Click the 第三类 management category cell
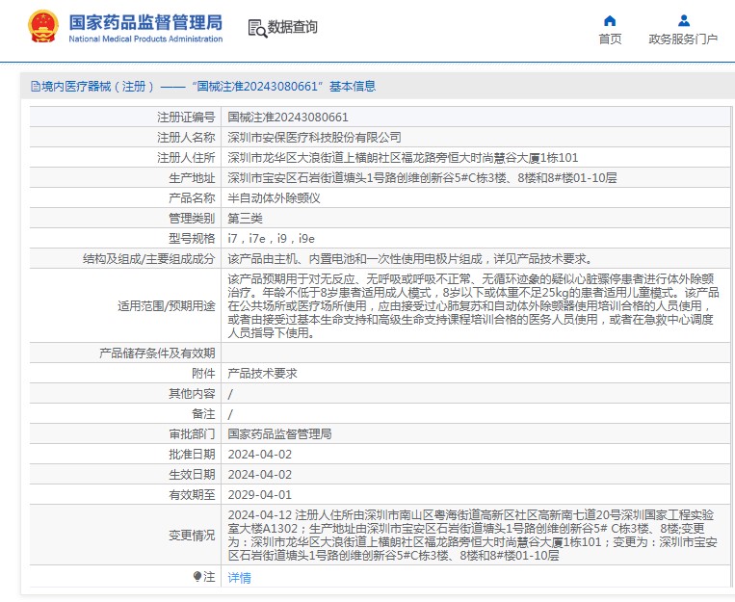The height and width of the screenshot is (602, 735). (x=245, y=218)
